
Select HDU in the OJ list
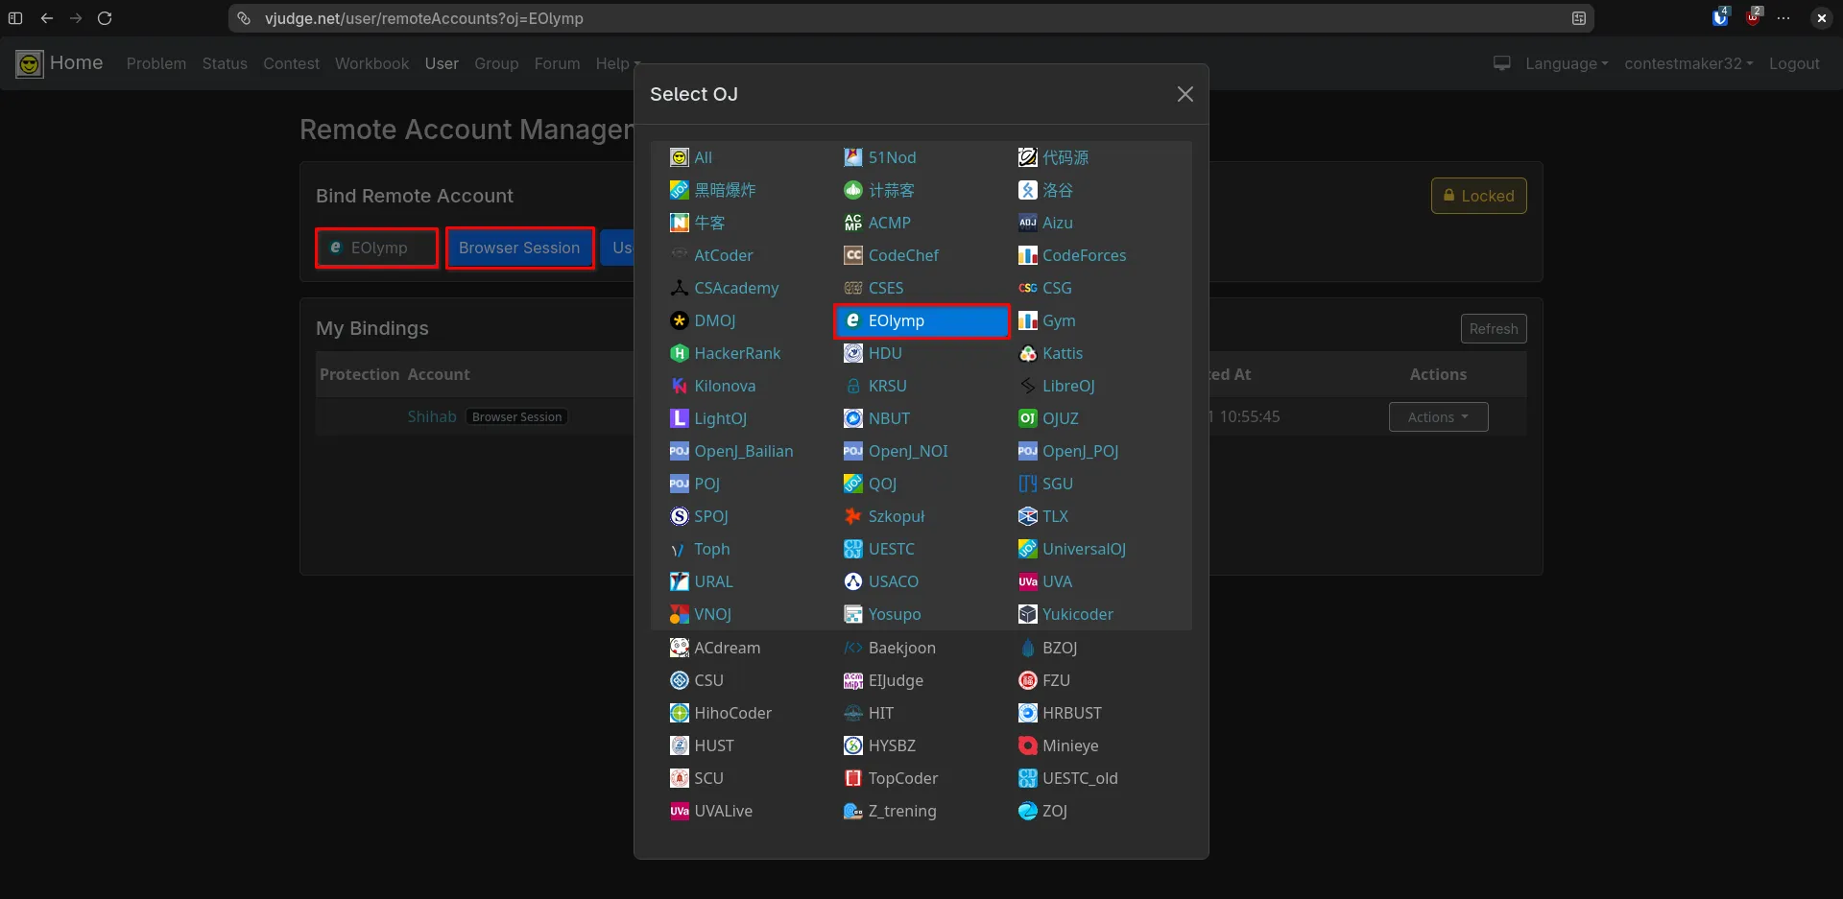point(884,353)
